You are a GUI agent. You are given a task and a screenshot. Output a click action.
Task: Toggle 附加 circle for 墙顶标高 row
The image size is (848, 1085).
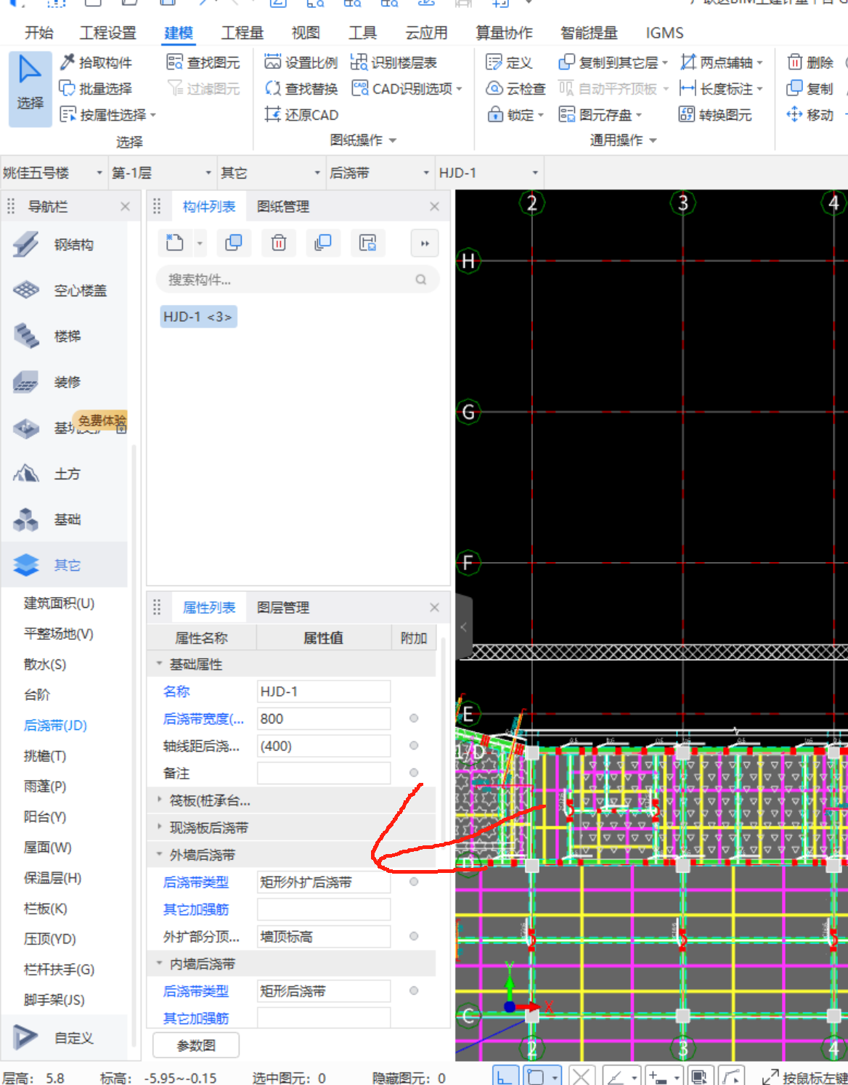tap(414, 936)
